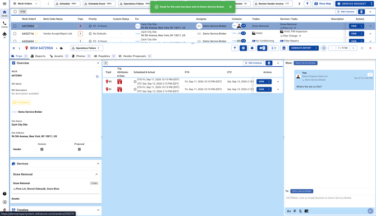Click Operations Failure tag in detail header
The height and width of the screenshot is (216, 376).
(86, 48)
